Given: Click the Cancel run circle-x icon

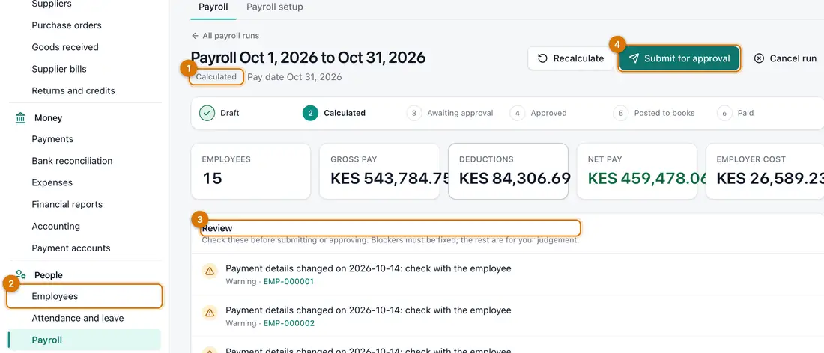Looking at the screenshot, I should pos(759,58).
